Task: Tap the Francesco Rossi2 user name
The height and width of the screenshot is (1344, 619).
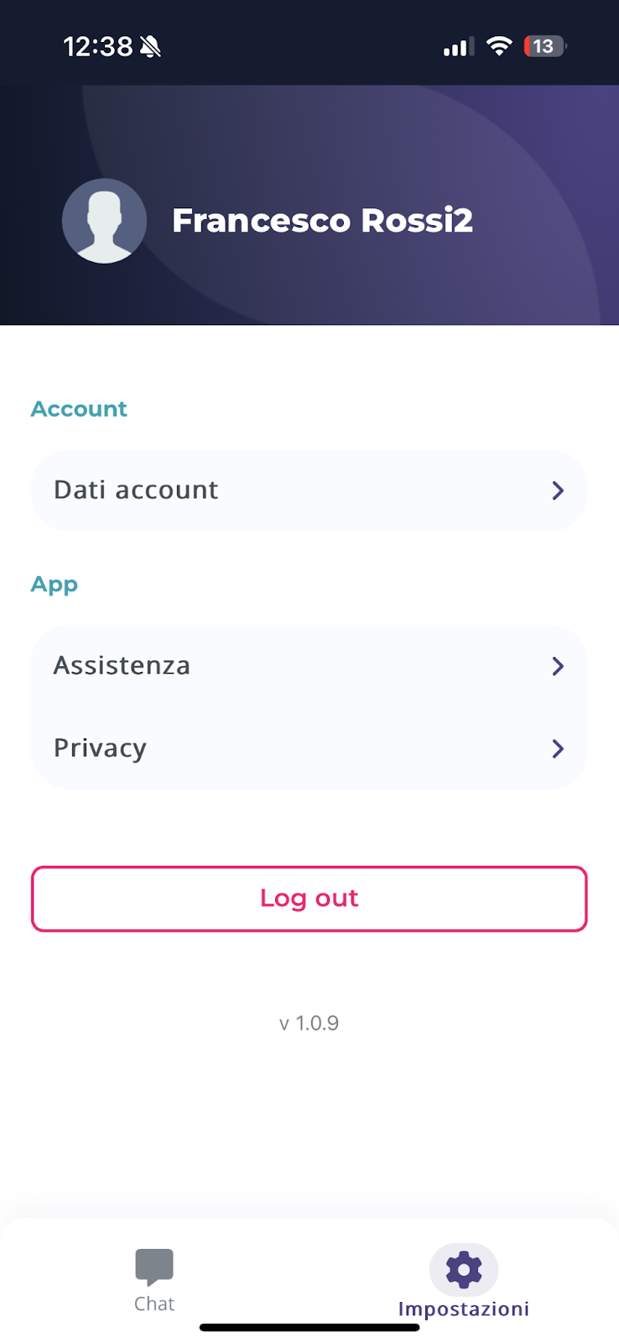Action: [322, 221]
